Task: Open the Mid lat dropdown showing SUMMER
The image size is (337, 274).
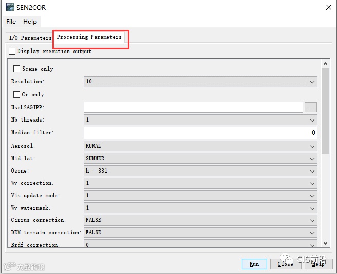Action: click(200, 158)
